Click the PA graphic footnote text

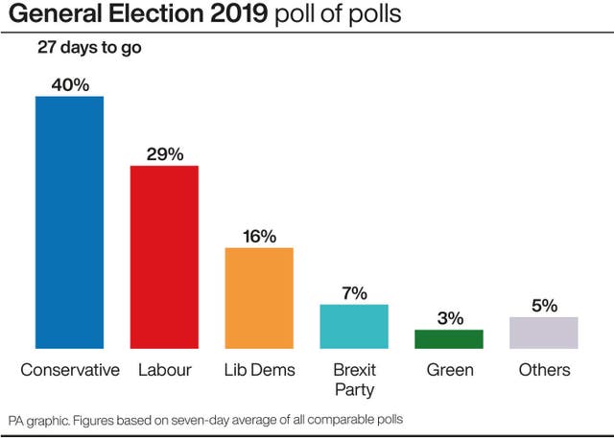click(205, 421)
